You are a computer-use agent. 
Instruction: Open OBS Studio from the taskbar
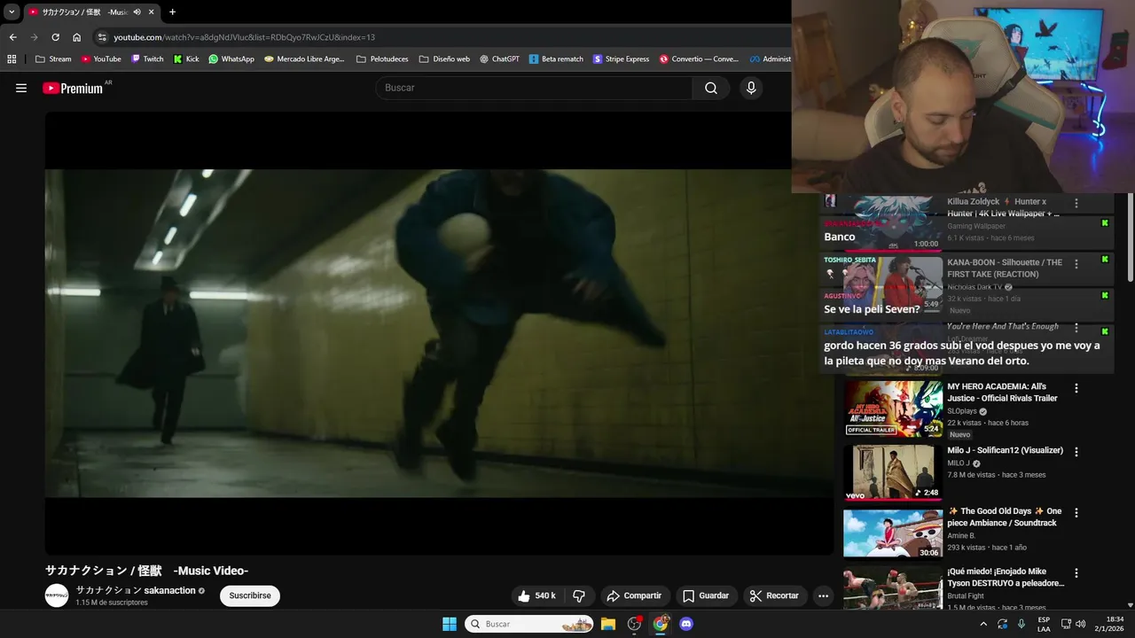tap(634, 624)
